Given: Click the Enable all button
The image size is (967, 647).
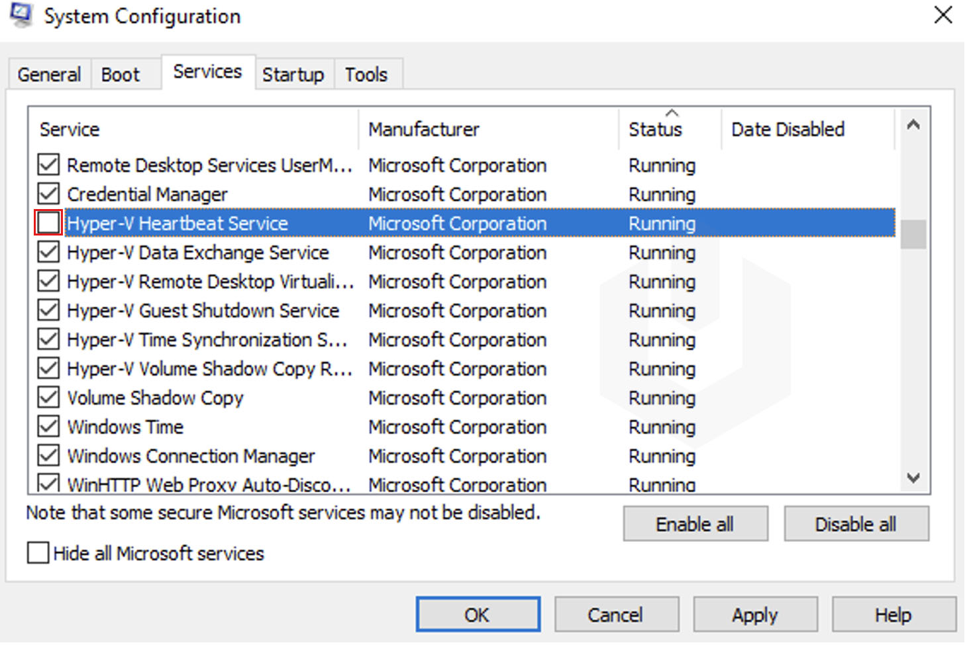Looking at the screenshot, I should pos(695,523).
